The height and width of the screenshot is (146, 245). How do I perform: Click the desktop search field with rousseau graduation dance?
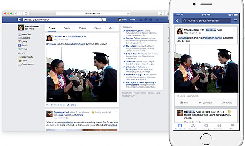pos(64,19)
